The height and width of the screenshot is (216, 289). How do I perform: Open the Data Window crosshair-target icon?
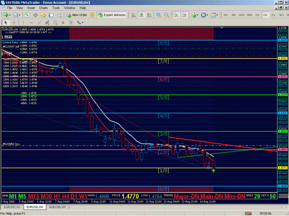tap(35, 15)
